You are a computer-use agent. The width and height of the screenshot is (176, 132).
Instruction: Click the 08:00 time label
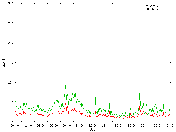point(67,125)
